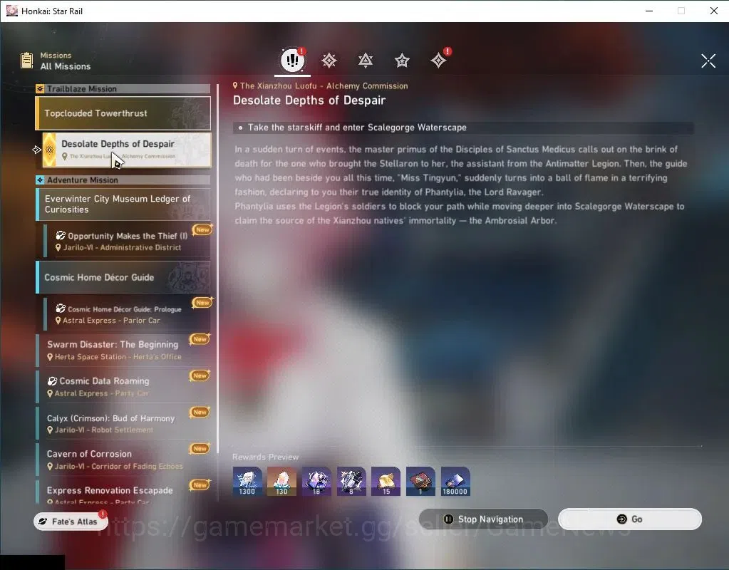The height and width of the screenshot is (570, 729).
Task: Select Swarm Disaster: The Beginning mission
Action: [x=123, y=350]
